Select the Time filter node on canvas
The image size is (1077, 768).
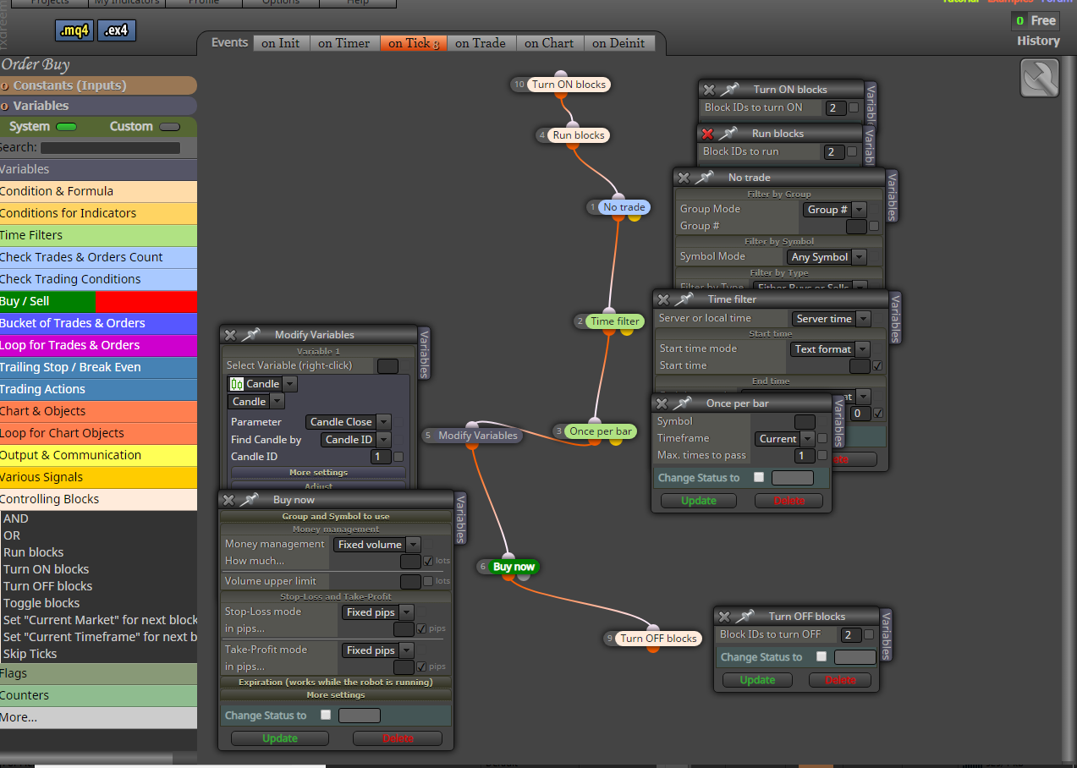[615, 321]
